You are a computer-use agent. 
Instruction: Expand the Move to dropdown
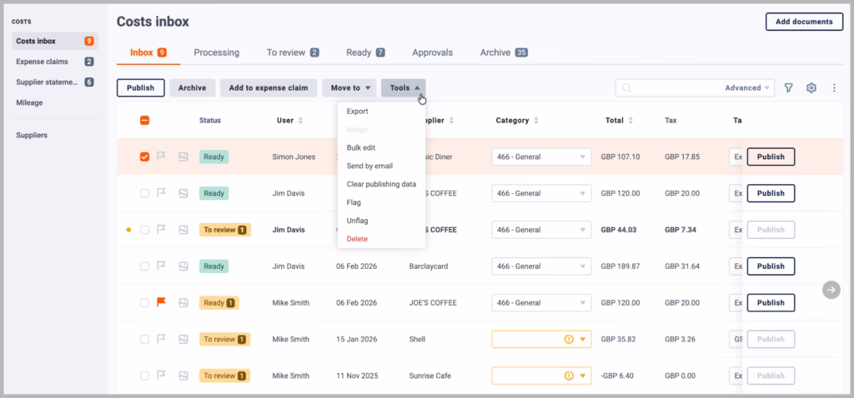349,87
